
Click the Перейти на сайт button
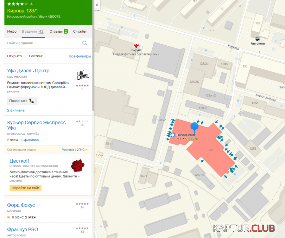tap(25, 188)
